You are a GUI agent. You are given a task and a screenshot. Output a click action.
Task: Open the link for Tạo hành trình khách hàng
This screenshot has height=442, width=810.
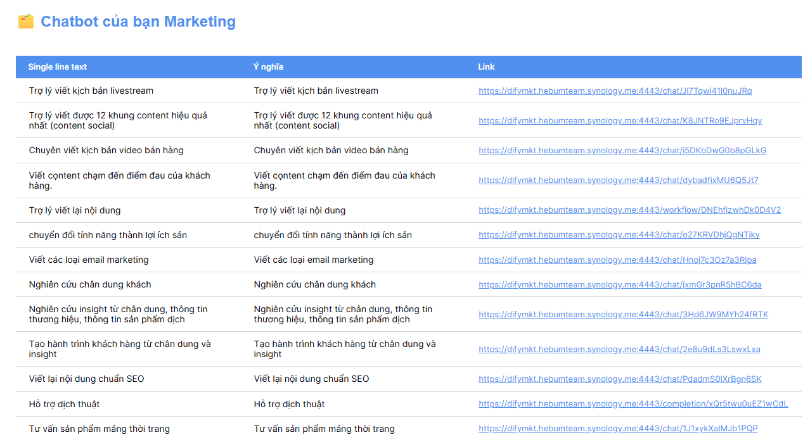(x=619, y=350)
